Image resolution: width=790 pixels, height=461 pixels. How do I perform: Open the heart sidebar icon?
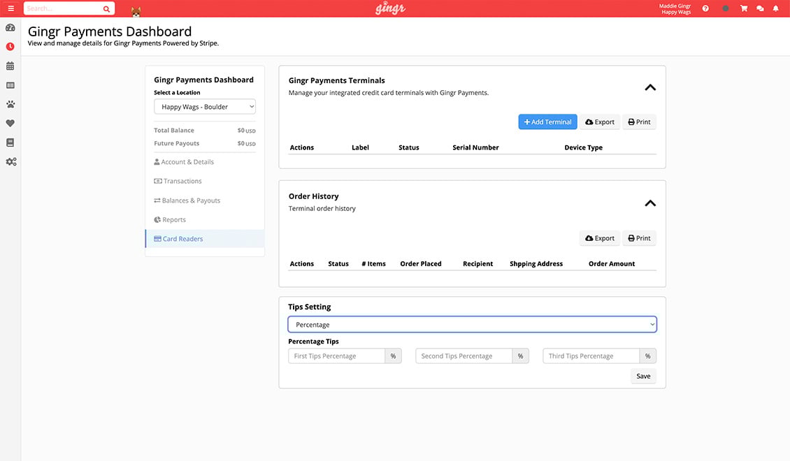click(x=10, y=124)
